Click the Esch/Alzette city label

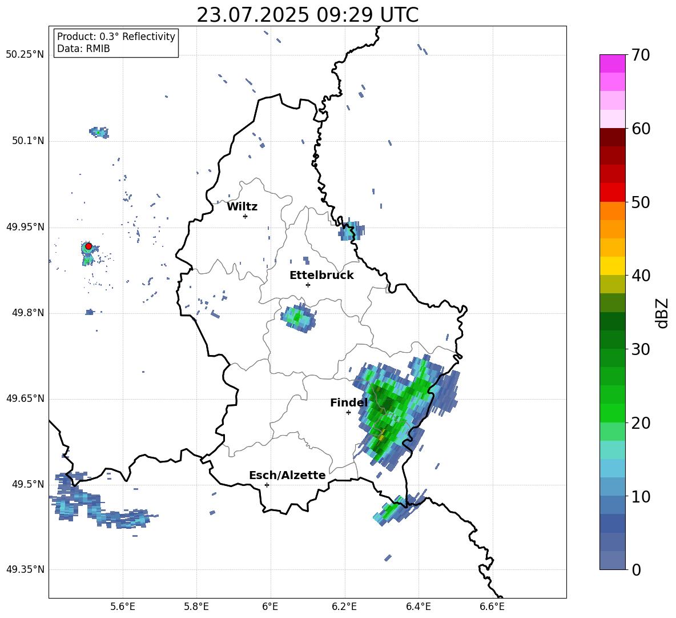point(287,475)
